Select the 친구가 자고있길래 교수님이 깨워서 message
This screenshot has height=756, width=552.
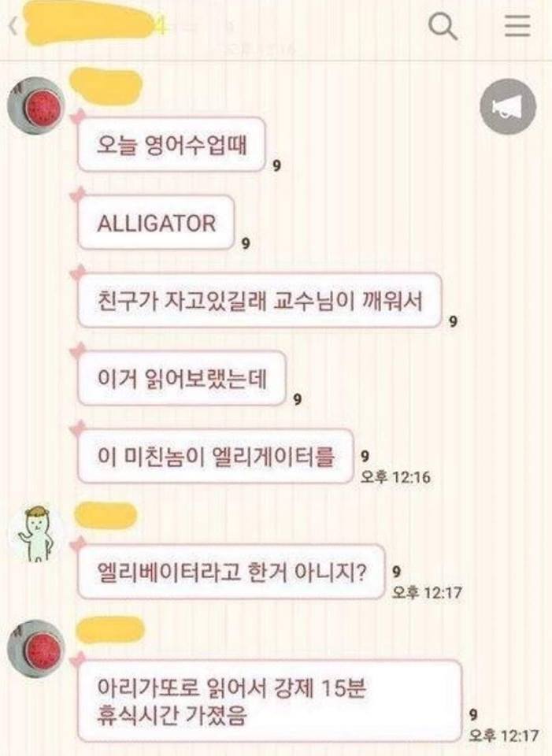(x=259, y=300)
